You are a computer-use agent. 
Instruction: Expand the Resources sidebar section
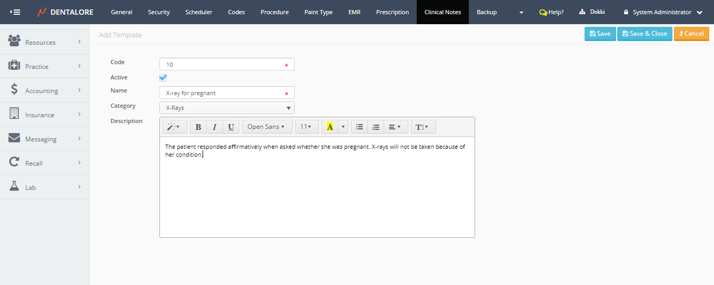(44, 42)
